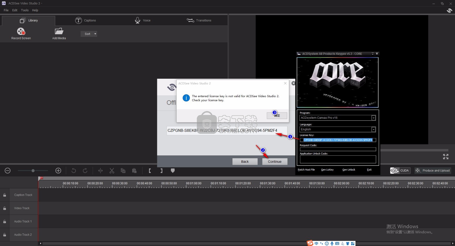This screenshot has height=246, width=455.
Task: Click the Continue button in activation dialog
Action: 275,162
